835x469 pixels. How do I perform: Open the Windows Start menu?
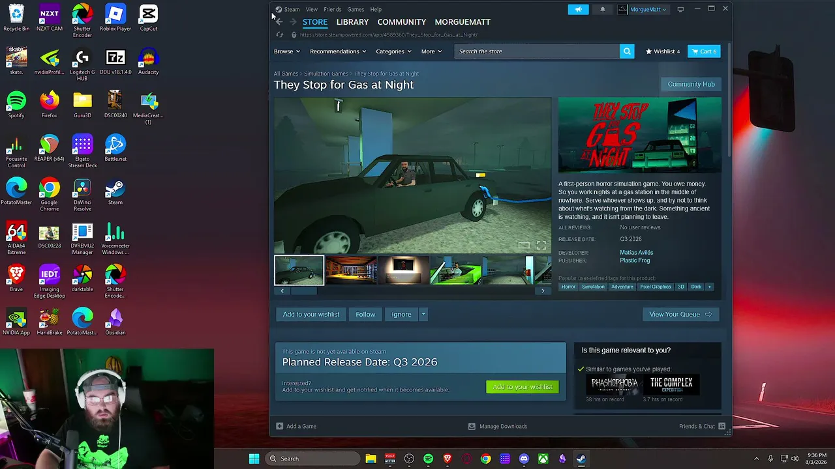tap(254, 459)
